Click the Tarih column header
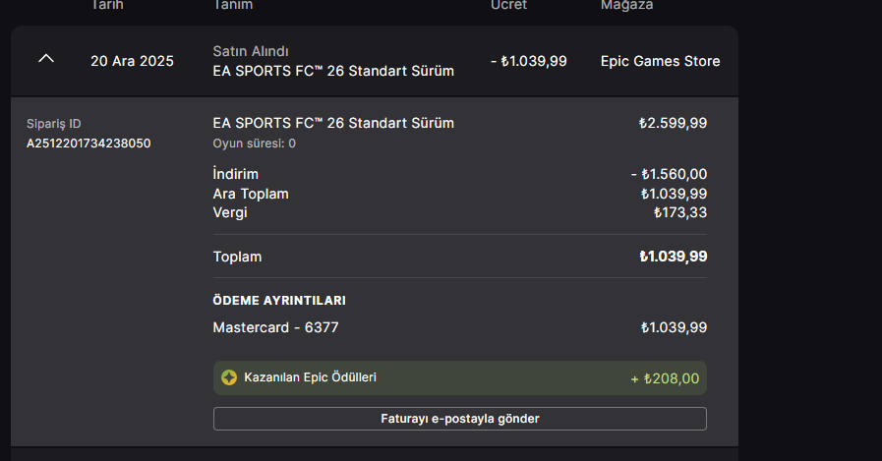Image resolution: width=882 pixels, height=461 pixels. click(107, 5)
